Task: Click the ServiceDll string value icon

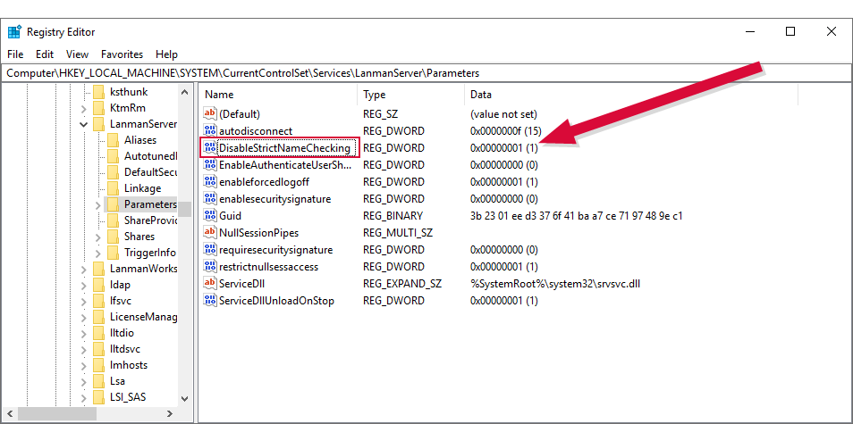Action: coord(209,283)
